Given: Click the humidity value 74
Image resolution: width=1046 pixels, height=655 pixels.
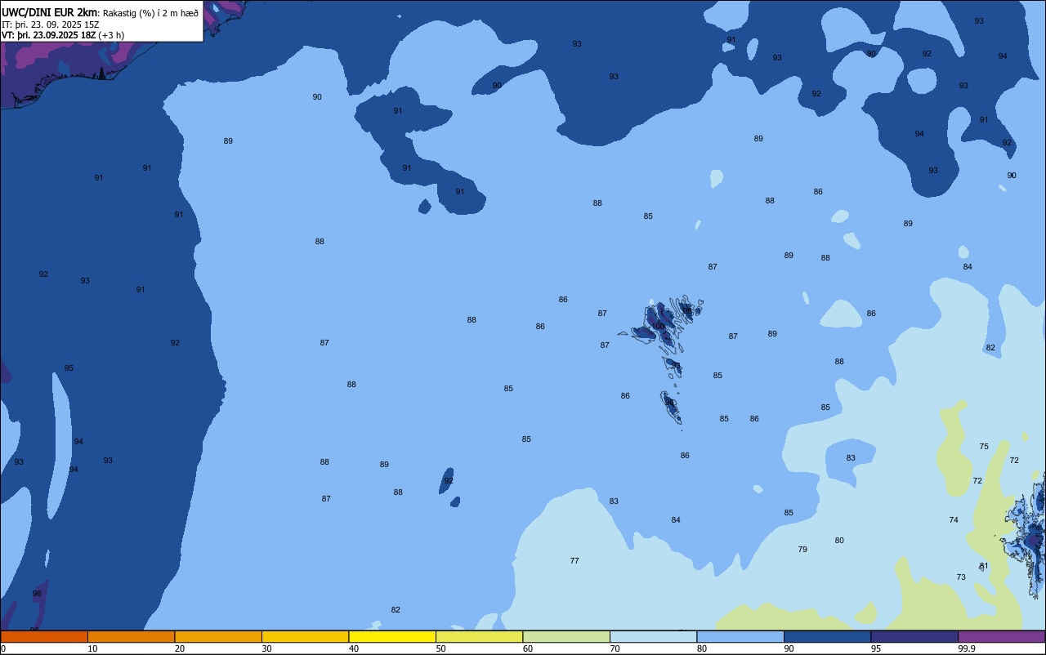Looking at the screenshot, I should click(954, 519).
